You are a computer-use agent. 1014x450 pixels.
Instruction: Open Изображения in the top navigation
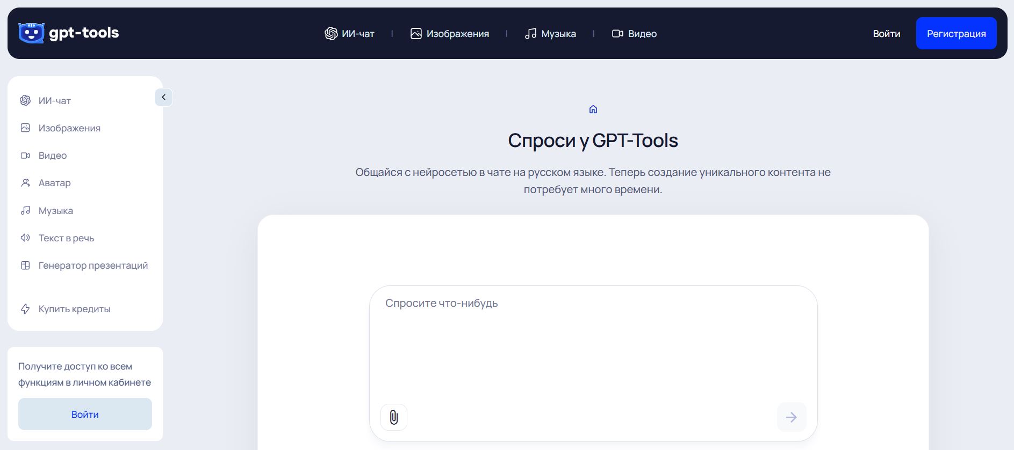(x=449, y=34)
